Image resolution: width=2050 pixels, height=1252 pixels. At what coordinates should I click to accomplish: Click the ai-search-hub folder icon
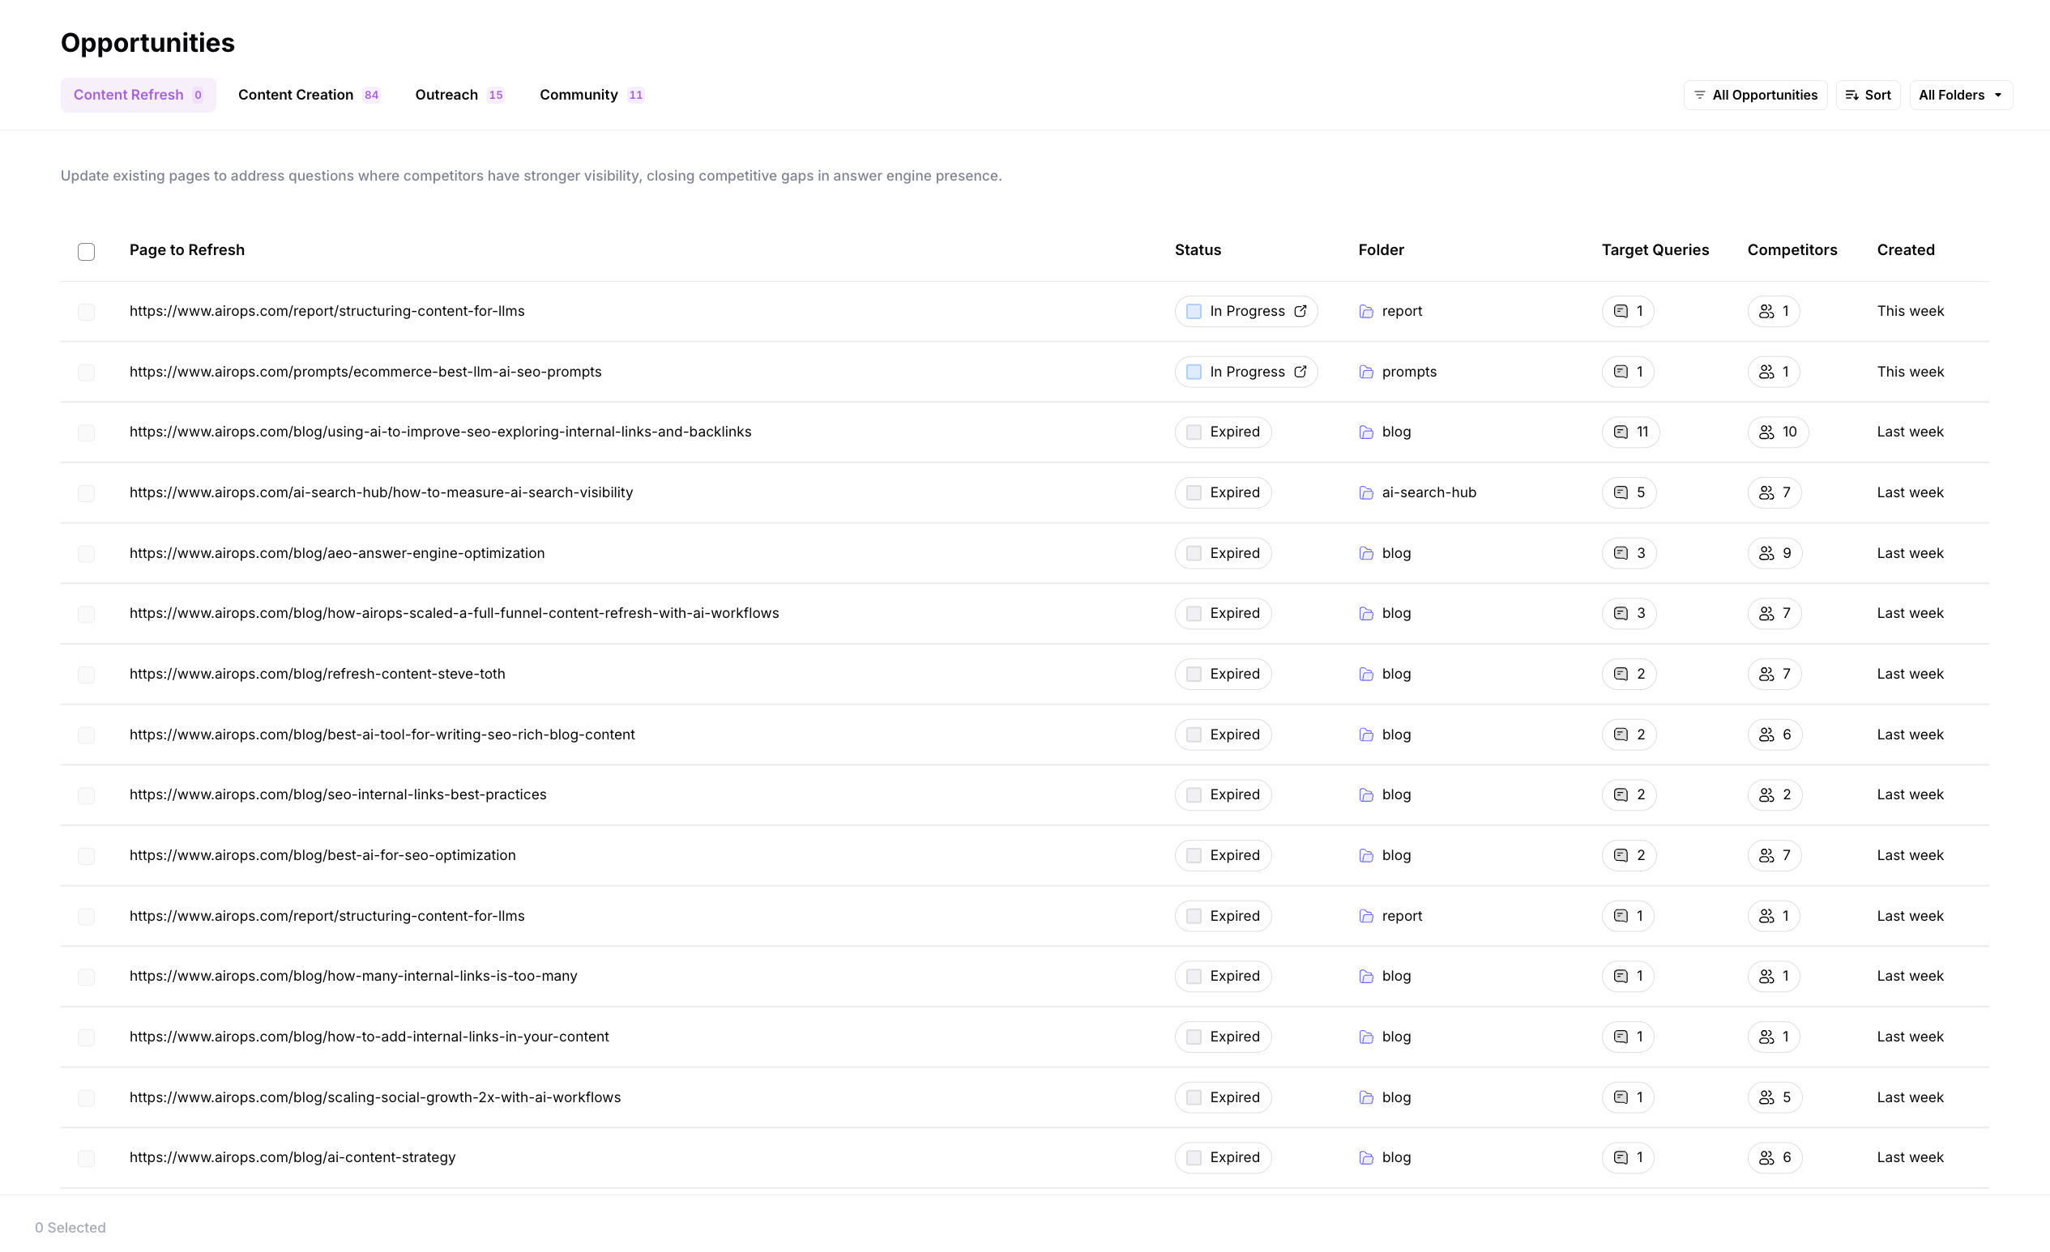[1366, 493]
